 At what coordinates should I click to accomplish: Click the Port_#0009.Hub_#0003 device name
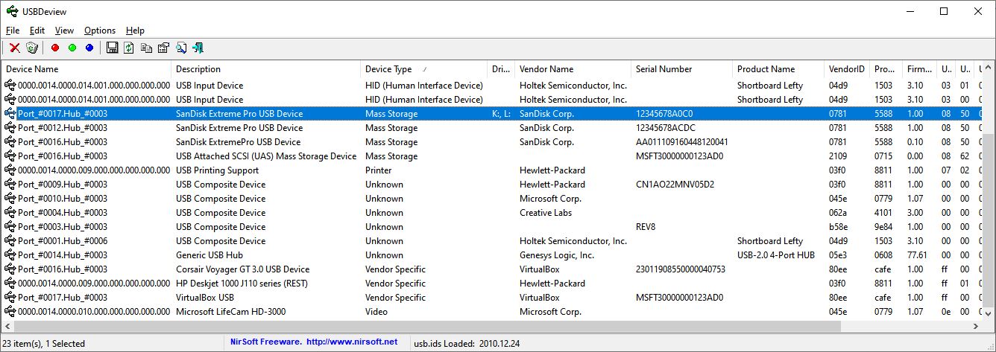click(x=63, y=185)
